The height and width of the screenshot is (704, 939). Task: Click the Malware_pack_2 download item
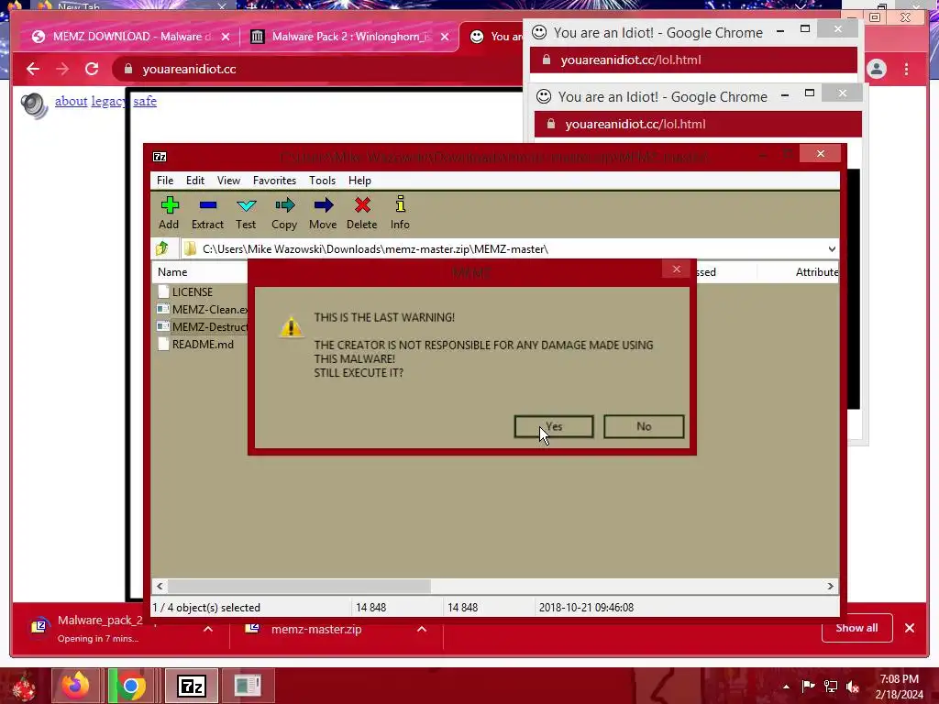99,628
